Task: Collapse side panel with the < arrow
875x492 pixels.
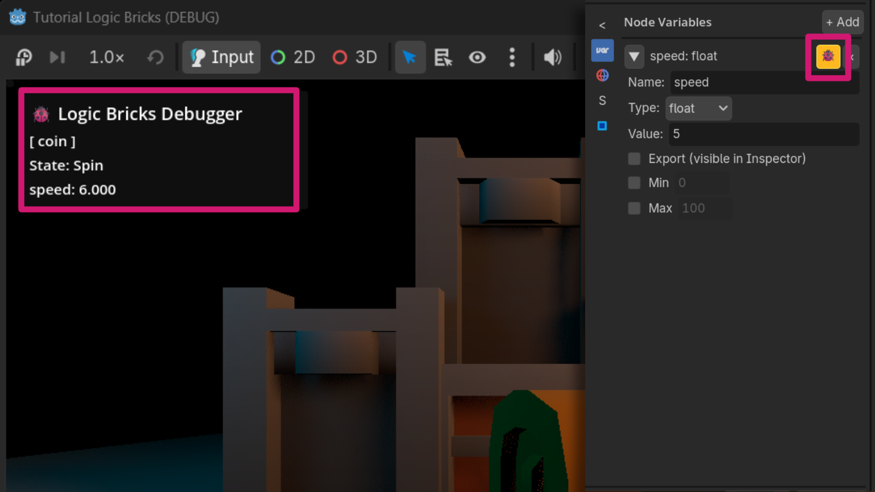Action: pos(602,25)
